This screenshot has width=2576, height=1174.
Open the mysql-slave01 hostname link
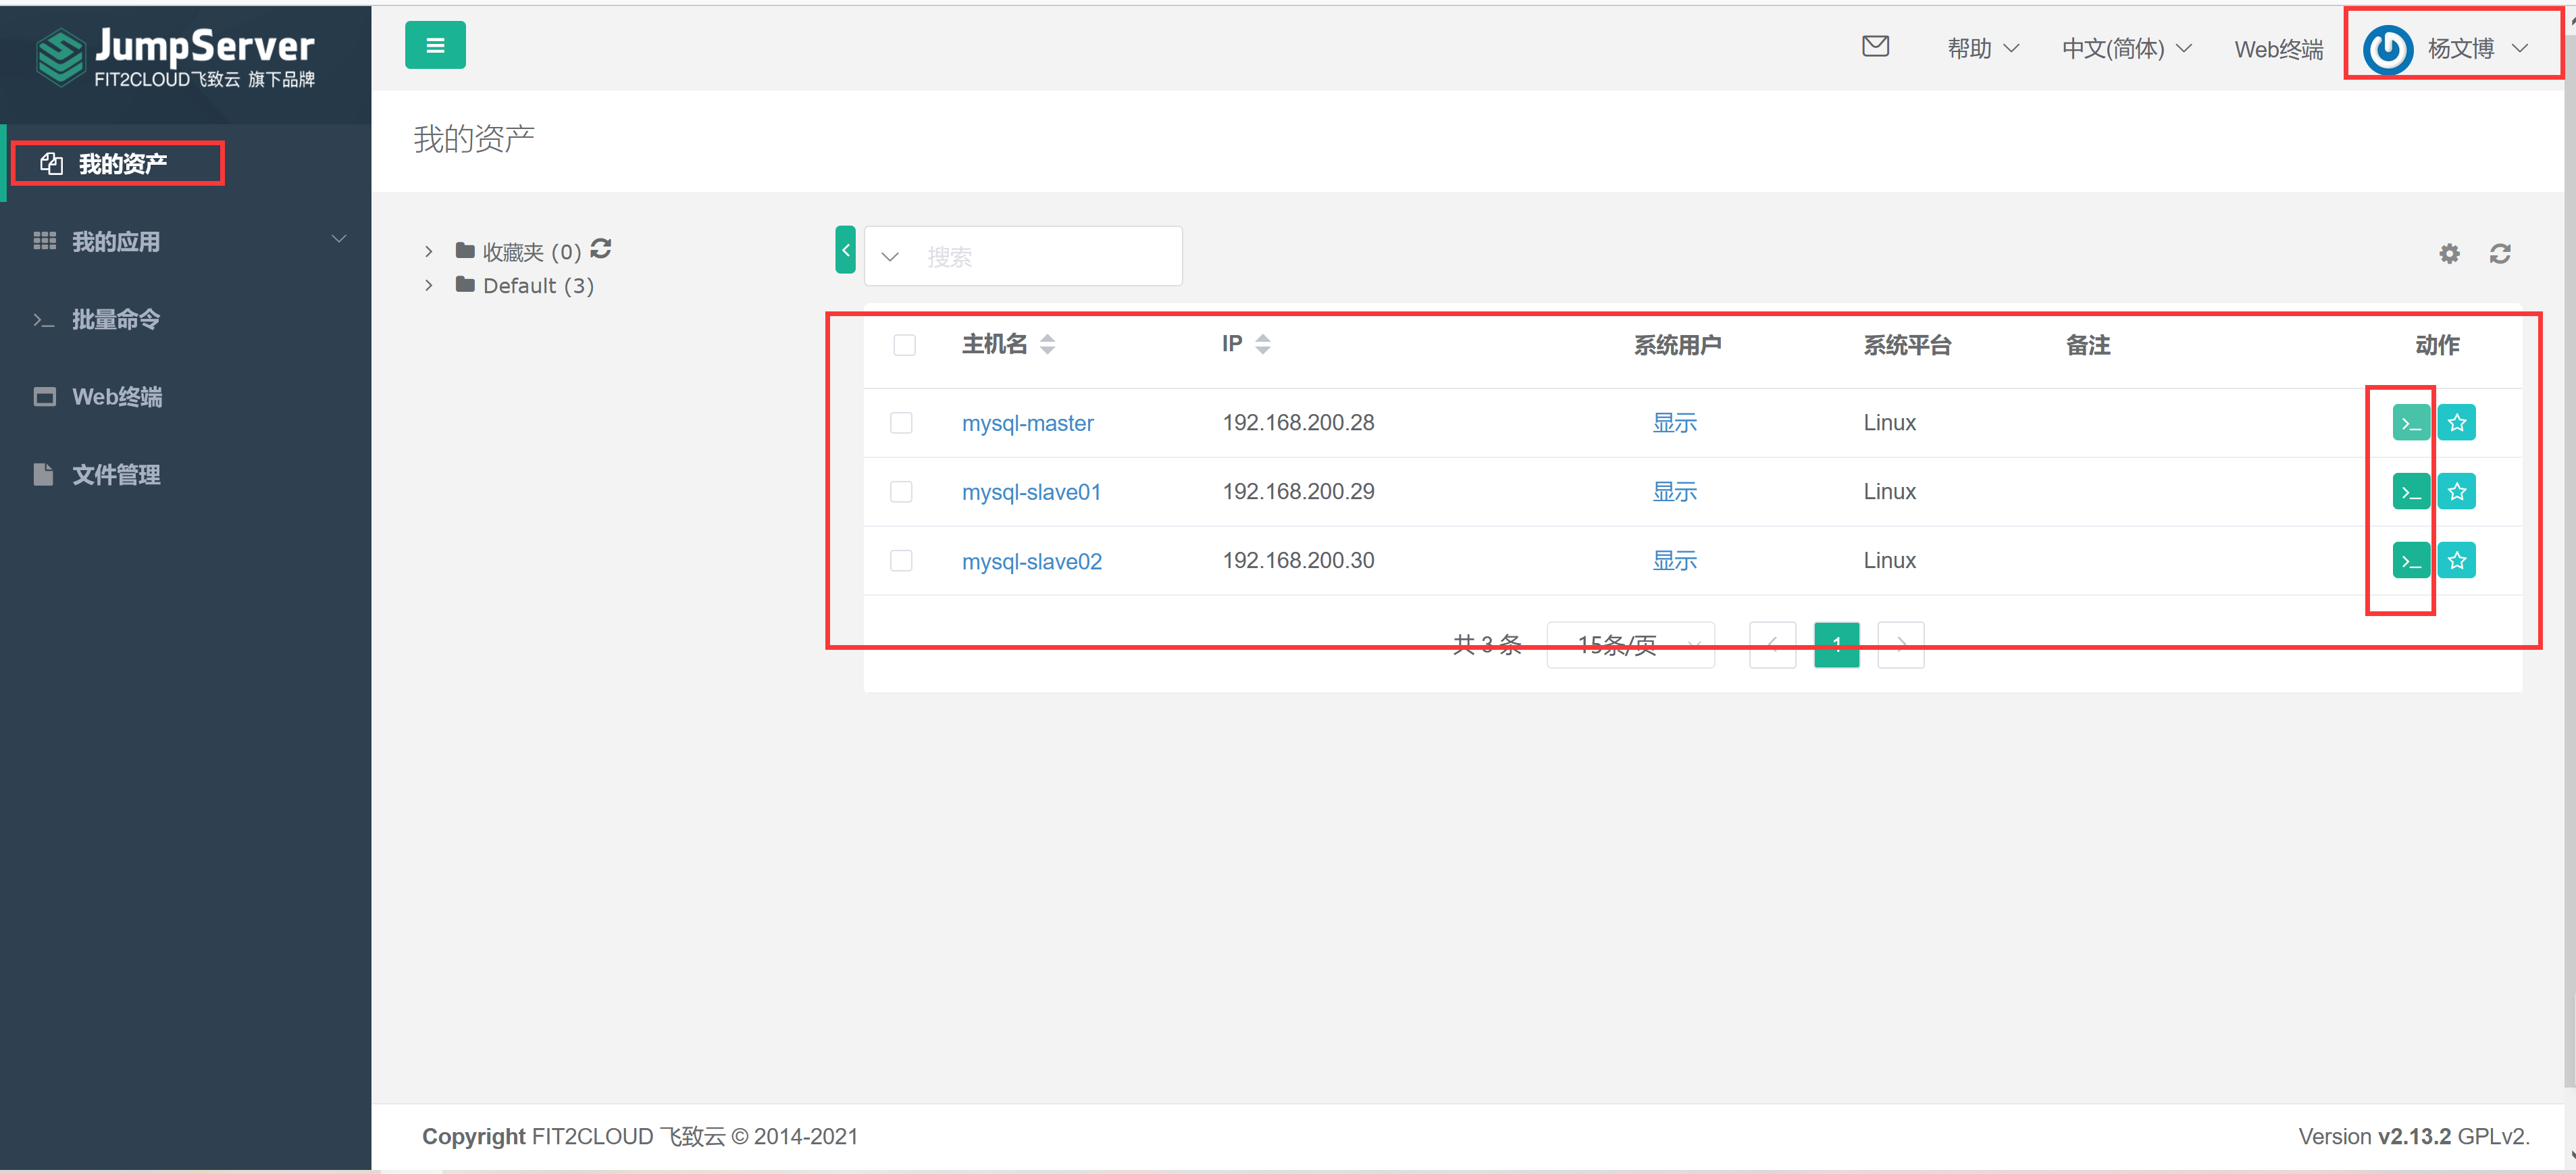1031,492
